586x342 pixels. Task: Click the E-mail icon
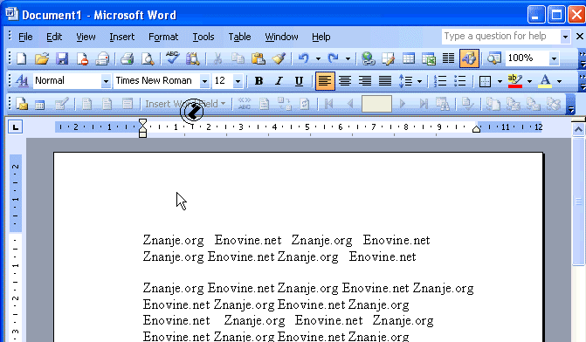(102, 58)
